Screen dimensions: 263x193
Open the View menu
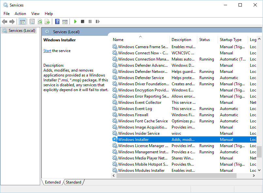pos(35,13)
